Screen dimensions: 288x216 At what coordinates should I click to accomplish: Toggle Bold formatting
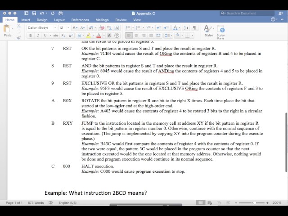pyautogui.click(x=31, y=36)
